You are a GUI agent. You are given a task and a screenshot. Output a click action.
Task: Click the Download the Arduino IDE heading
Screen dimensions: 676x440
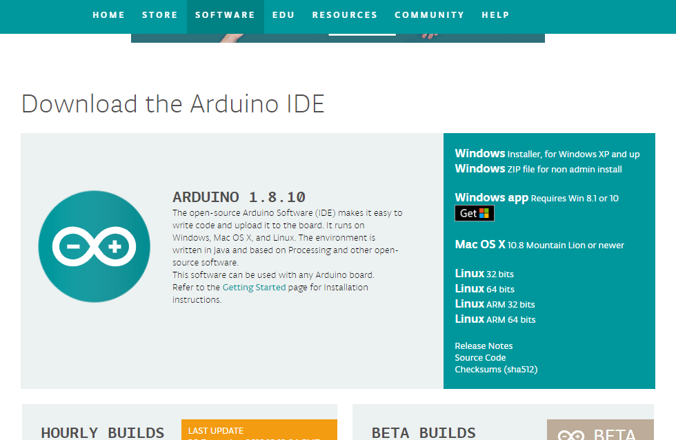(173, 104)
